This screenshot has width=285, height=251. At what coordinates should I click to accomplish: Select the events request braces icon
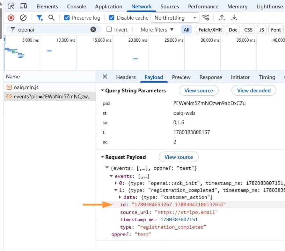9,96
